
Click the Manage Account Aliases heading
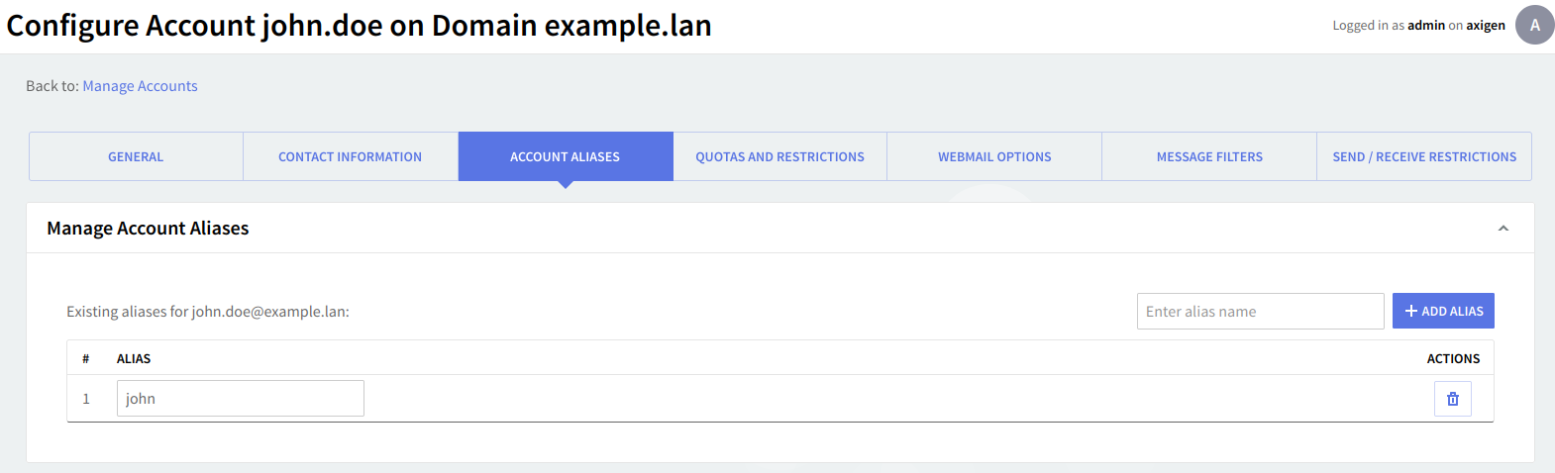click(148, 229)
